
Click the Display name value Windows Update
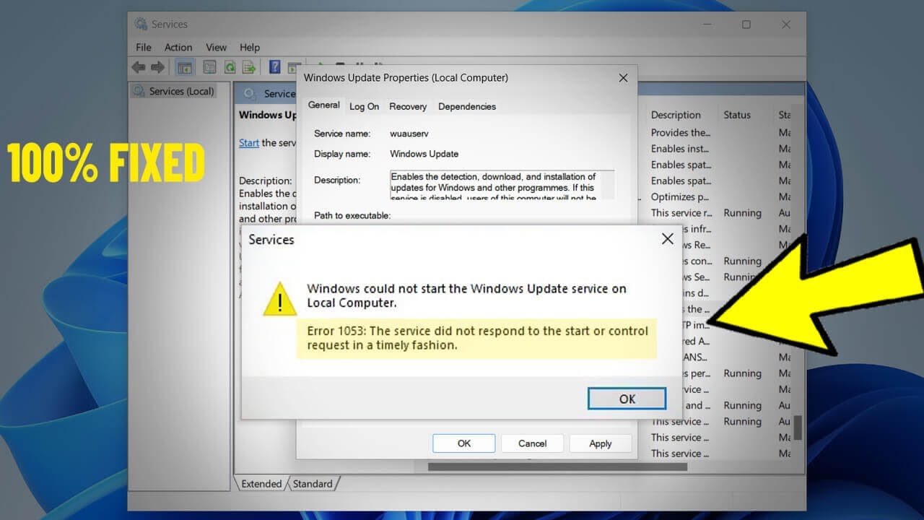(x=424, y=154)
